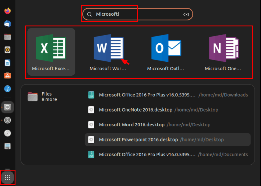Launch the Microsoft Outlook app icon
Screen dimensions: 261x186
coord(166,48)
